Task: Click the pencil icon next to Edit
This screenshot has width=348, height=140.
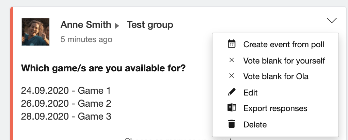Action: point(232,92)
